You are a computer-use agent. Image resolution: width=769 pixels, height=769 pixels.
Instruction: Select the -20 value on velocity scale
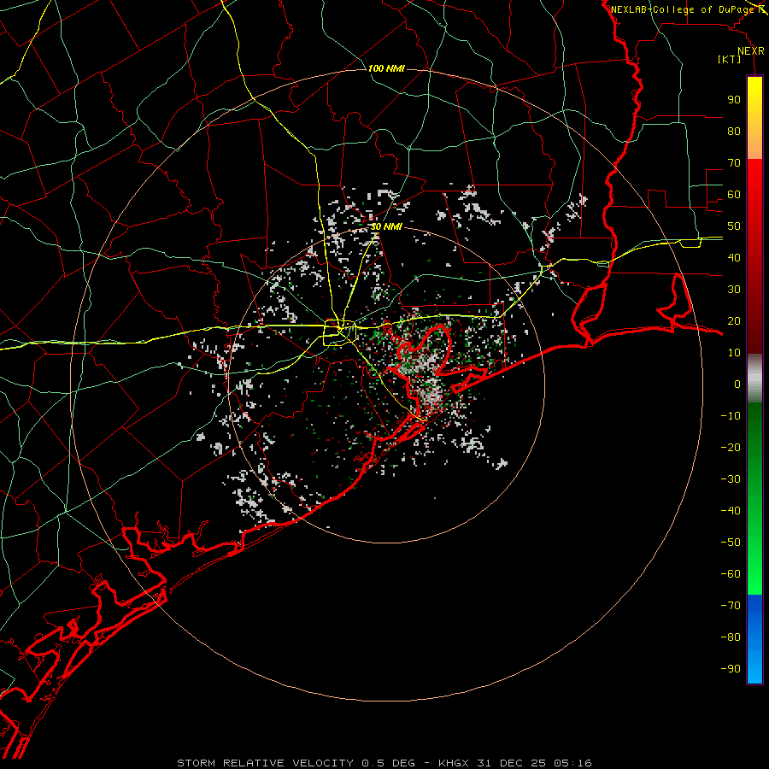pos(731,447)
